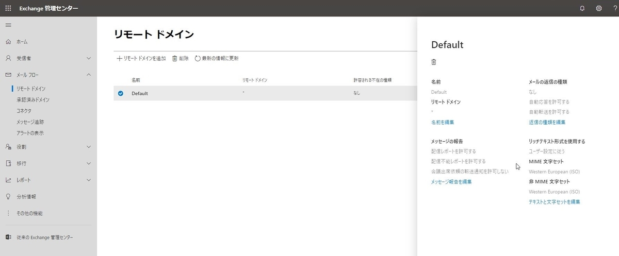The height and width of the screenshot is (256, 619).
Task: Click the ホーム home icon
Action: coord(8,42)
